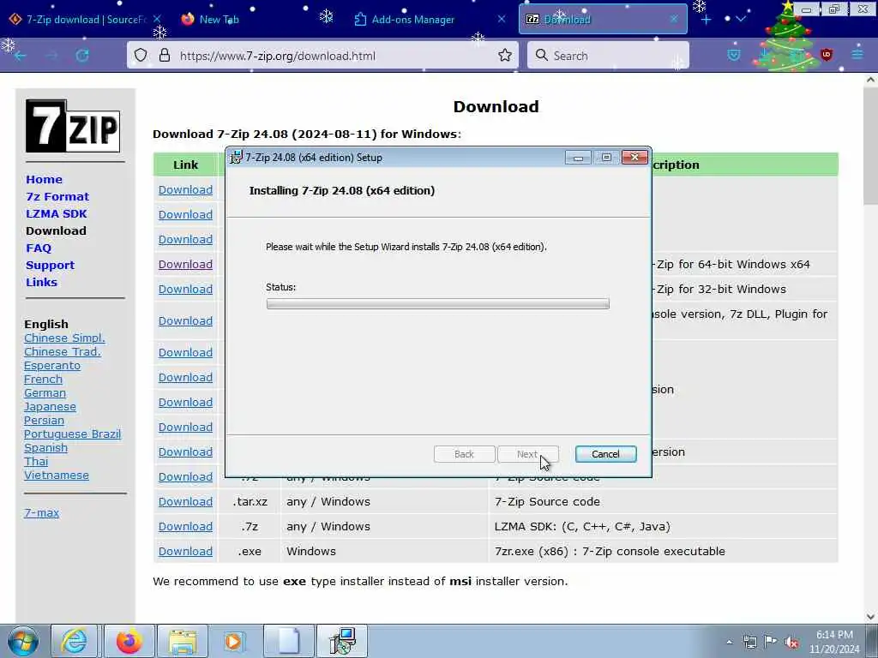Click Download link for 64-bit Windows x64 row
The width and height of the screenshot is (878, 658).
[185, 264]
